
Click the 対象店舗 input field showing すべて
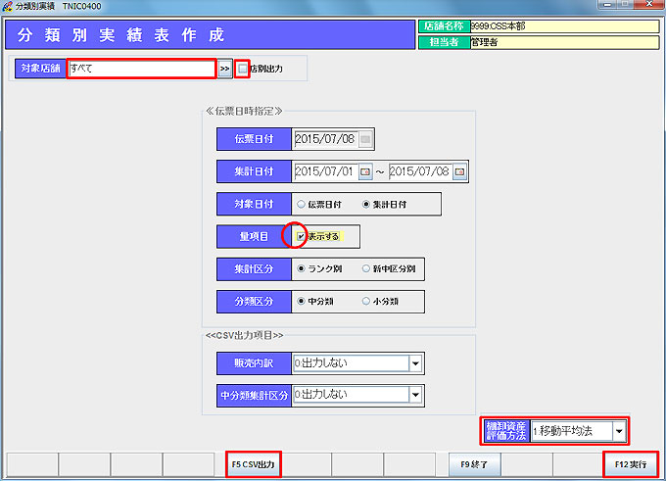pyautogui.click(x=141, y=69)
